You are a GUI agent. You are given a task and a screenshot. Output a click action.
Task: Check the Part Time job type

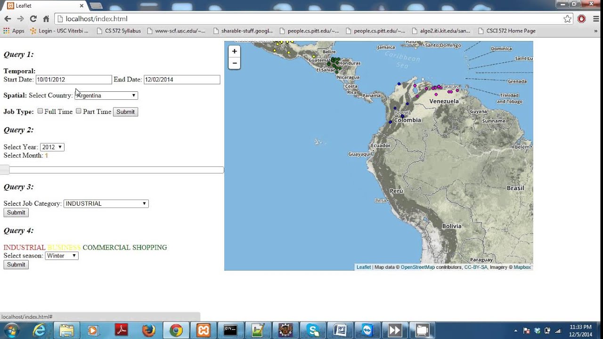pos(79,111)
